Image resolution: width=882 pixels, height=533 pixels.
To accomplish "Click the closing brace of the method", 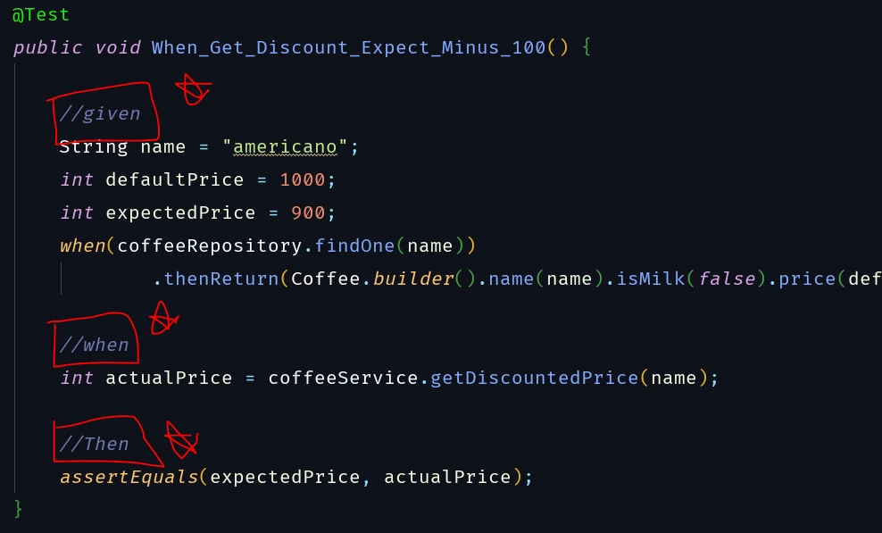I will [x=18, y=509].
